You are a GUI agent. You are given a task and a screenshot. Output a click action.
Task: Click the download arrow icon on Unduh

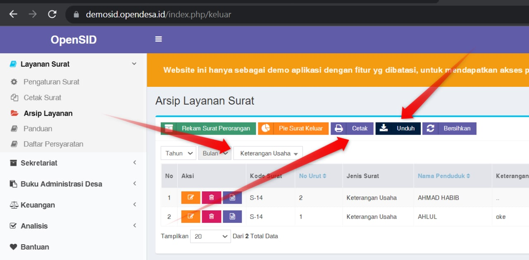point(384,128)
